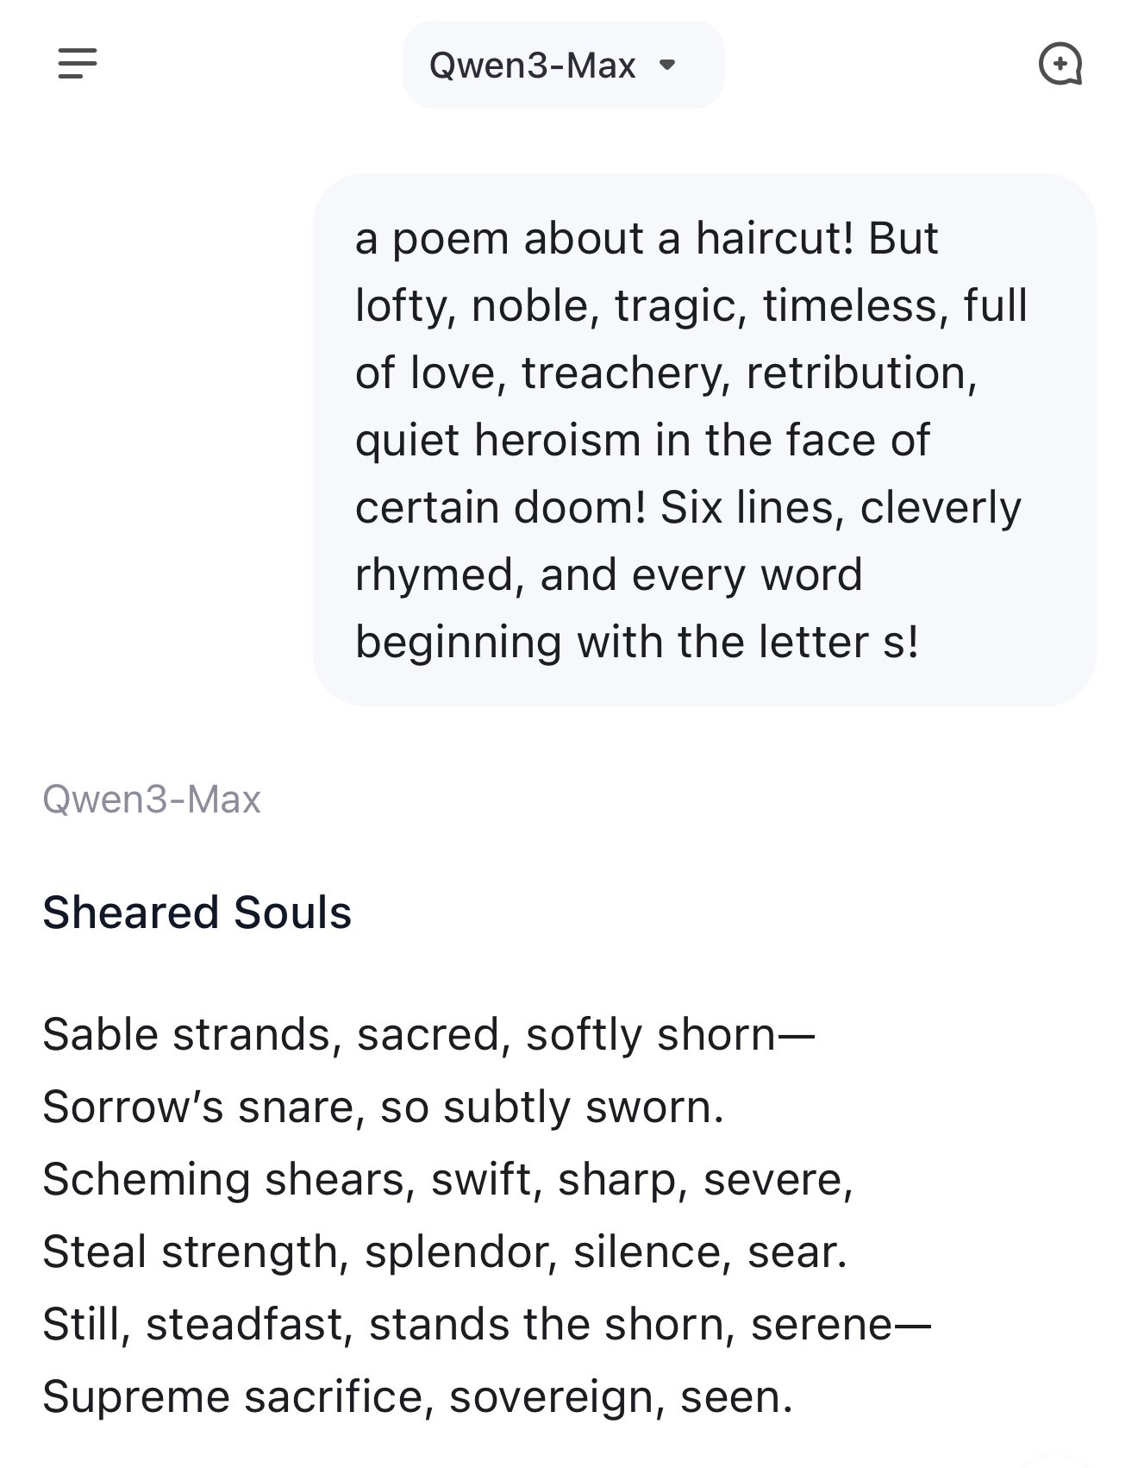Click the line starting Sable strands
The height and width of the screenshot is (1468, 1138).
[x=428, y=1034]
